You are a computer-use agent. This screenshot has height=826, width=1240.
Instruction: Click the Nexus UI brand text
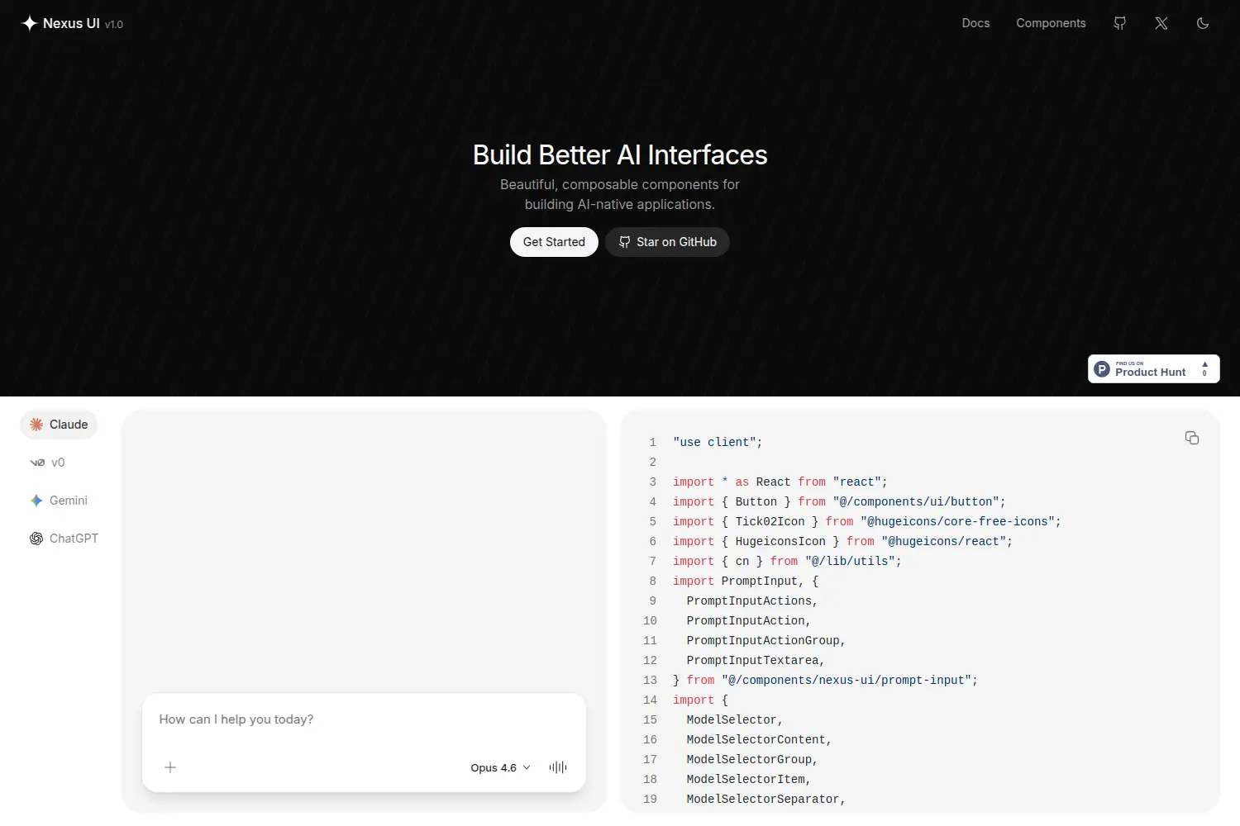click(71, 23)
